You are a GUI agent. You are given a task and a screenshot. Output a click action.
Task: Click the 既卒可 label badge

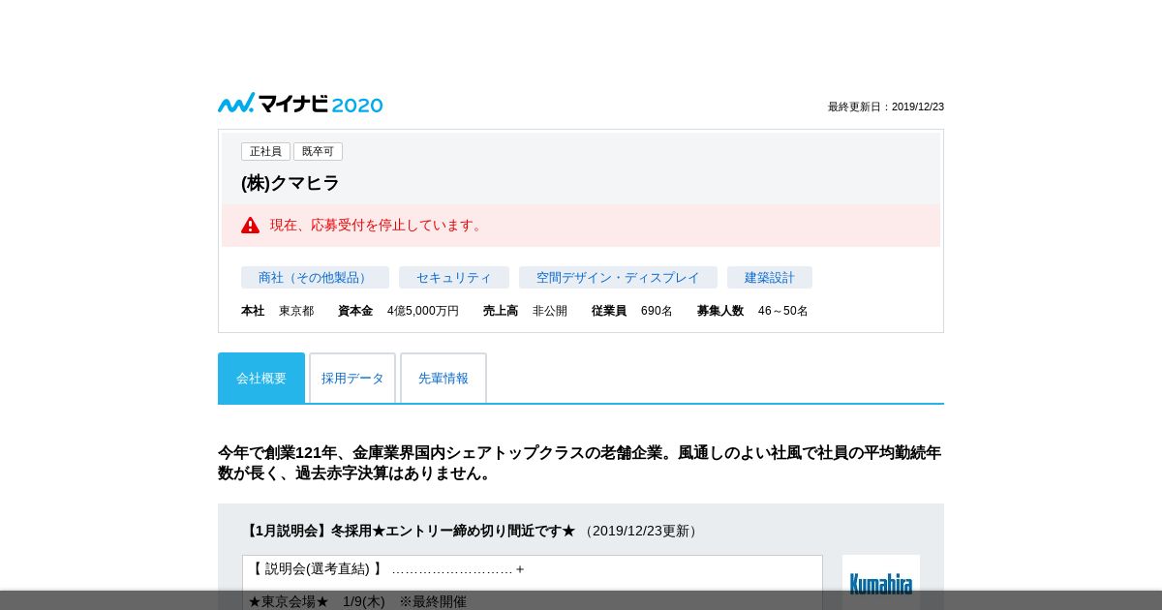[318, 151]
